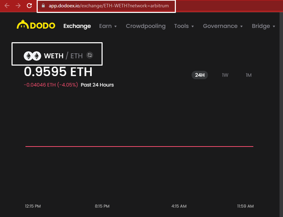Click the ETH label in pair title

pos(76,56)
